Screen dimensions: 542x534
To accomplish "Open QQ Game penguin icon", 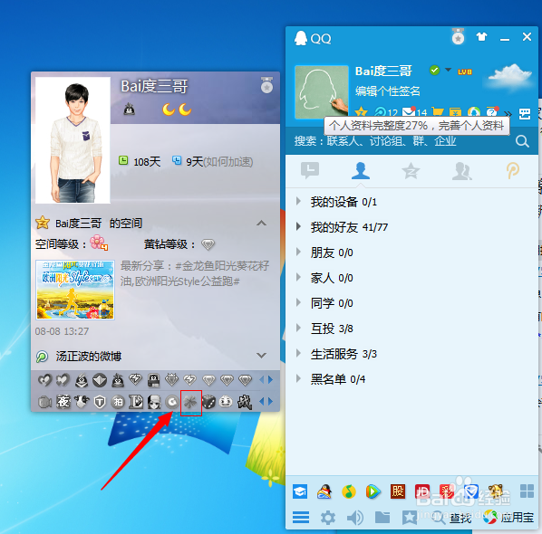I will pos(324,491).
